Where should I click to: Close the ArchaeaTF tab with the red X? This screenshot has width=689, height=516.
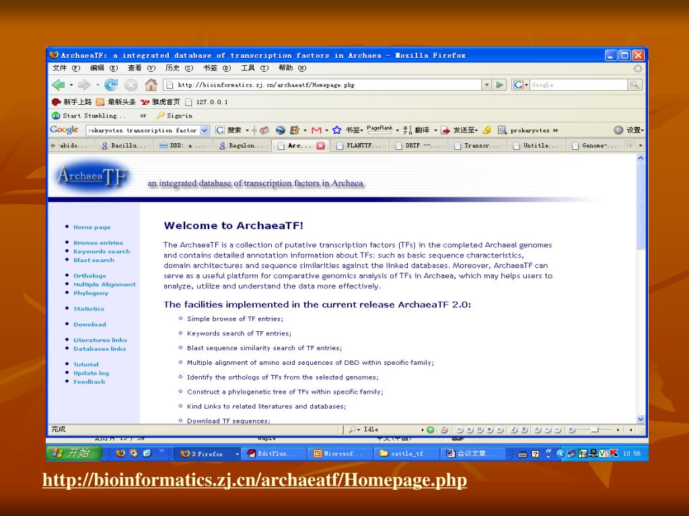[321, 146]
